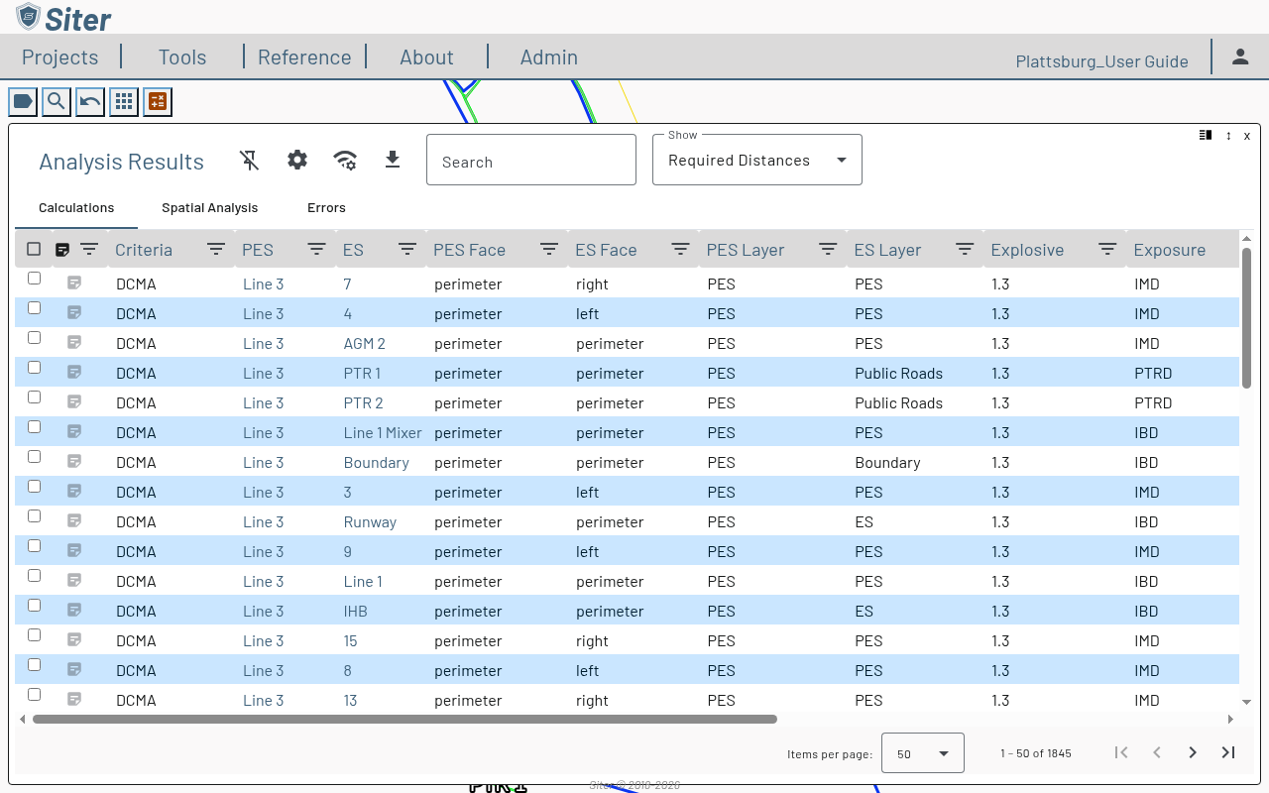This screenshot has width=1269, height=793.
Task: Check the row with ES 7
Action: (x=34, y=279)
